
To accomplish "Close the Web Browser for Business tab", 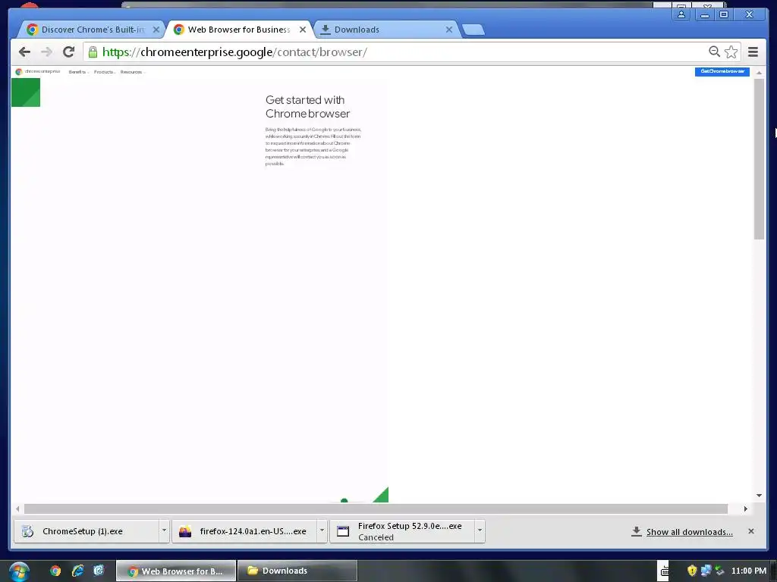I will (303, 30).
